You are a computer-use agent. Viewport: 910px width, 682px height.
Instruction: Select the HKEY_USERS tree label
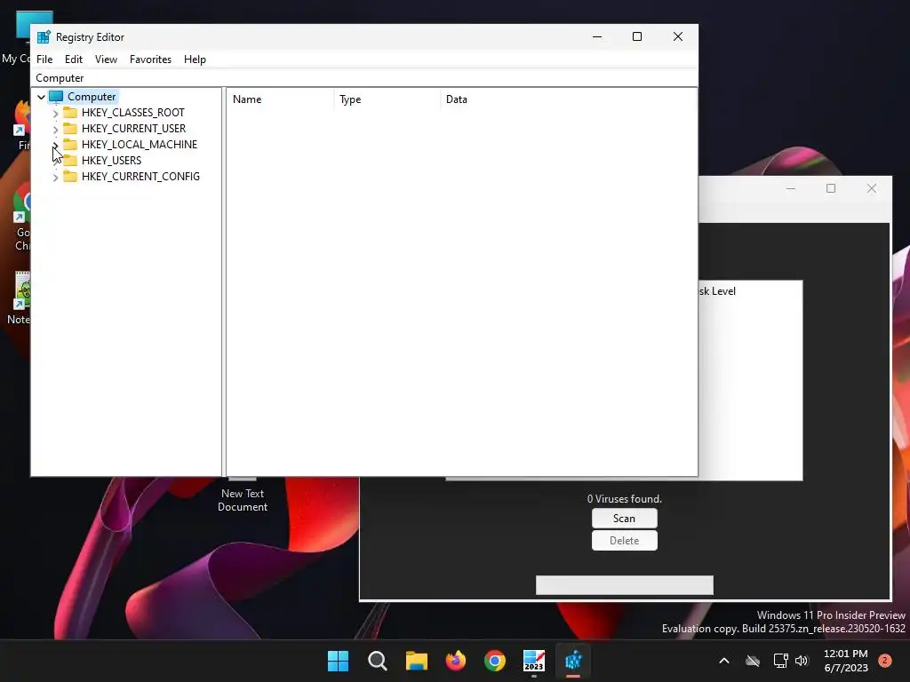point(111,160)
